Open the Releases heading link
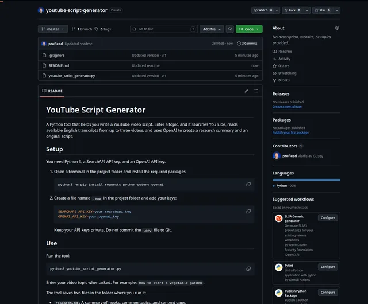This screenshot has width=368, height=304. point(281,94)
